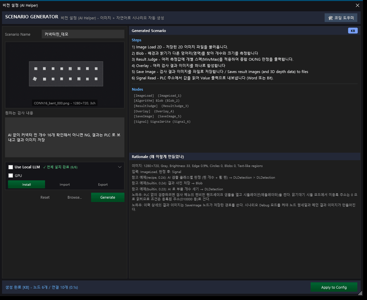Click the rationale line starting "이미지: 1280×720, Gray"
The width and height of the screenshot is (367, 300).
pyautogui.click(x=197, y=166)
